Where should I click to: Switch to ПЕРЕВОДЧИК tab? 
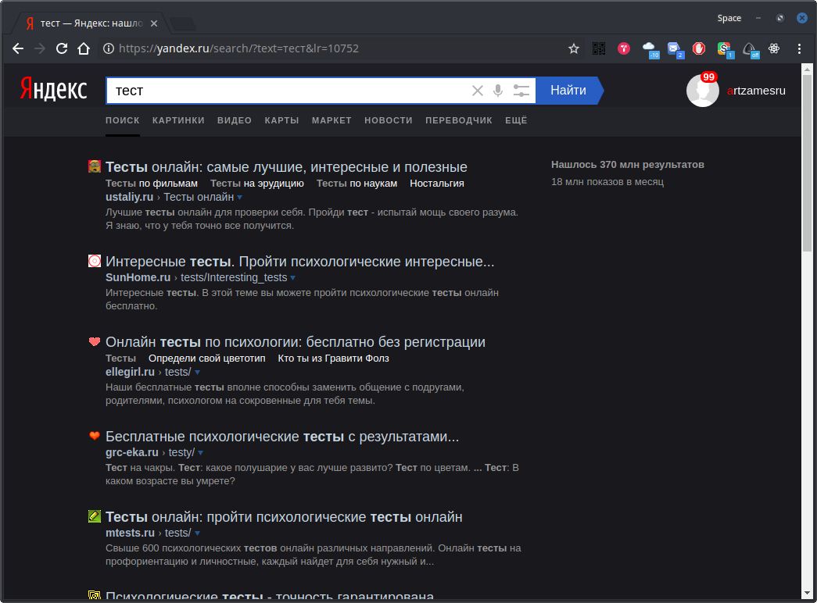coord(458,120)
